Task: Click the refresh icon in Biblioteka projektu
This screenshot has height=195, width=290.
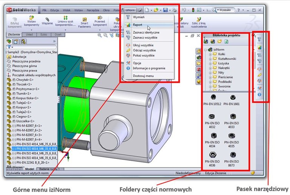Action: (x=227, y=41)
